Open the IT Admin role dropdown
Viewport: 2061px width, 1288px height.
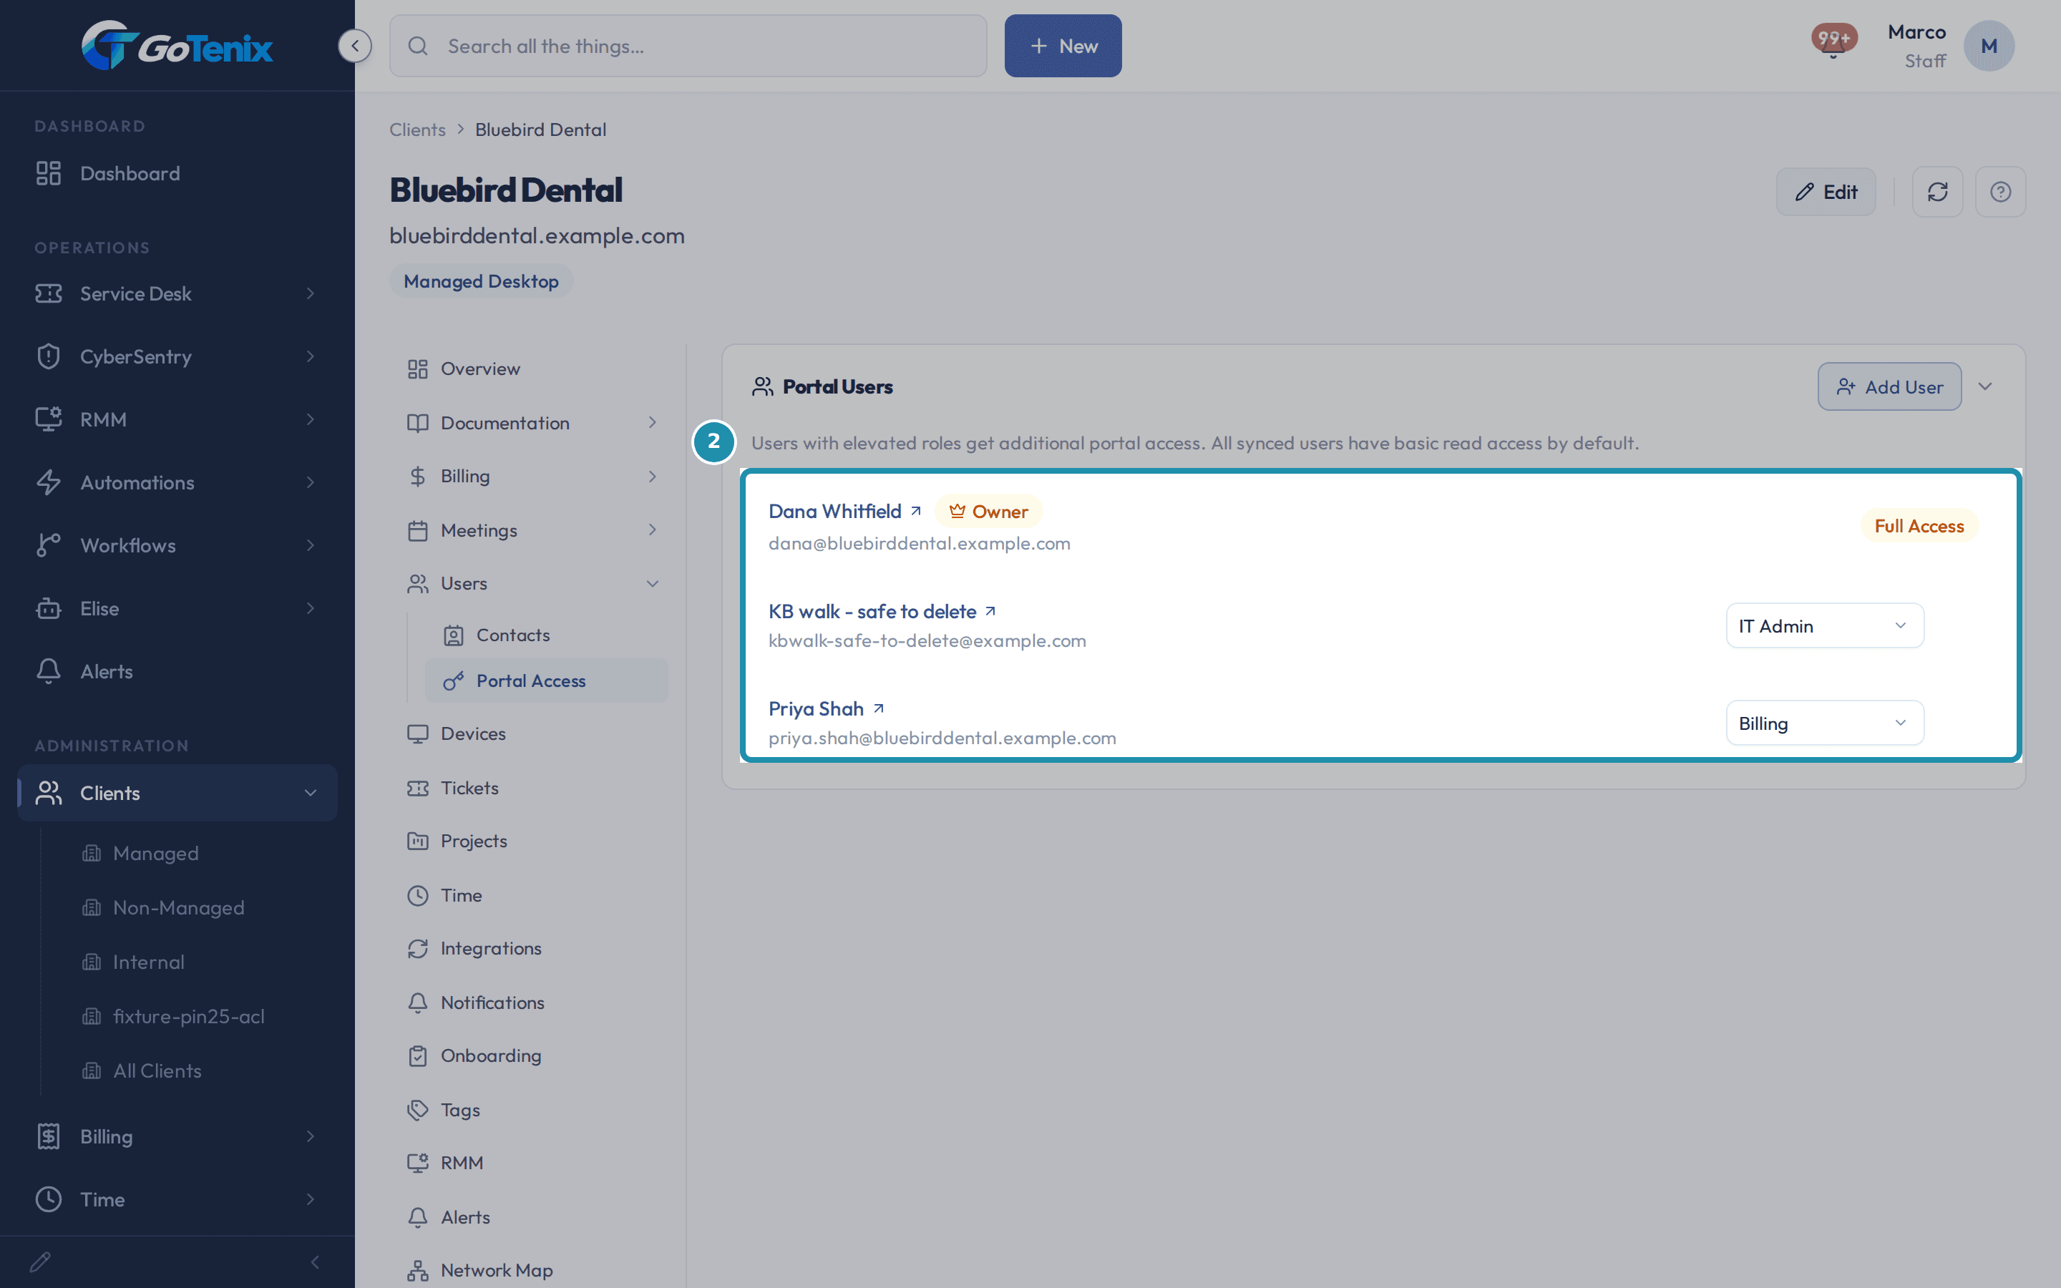1824,626
